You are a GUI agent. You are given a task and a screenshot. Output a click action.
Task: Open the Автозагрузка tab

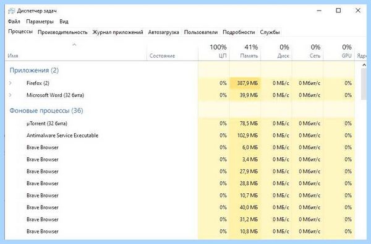click(x=163, y=32)
